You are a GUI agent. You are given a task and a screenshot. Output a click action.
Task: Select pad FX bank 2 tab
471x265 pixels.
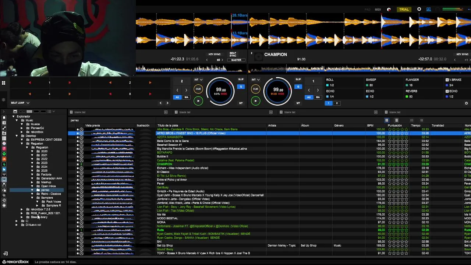(x=336, y=103)
